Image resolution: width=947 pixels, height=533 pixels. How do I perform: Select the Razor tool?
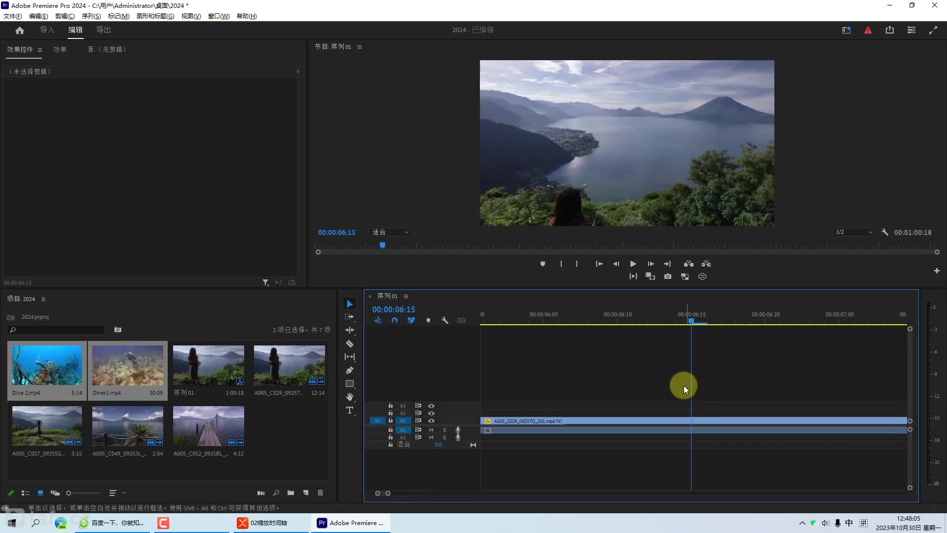(x=350, y=343)
